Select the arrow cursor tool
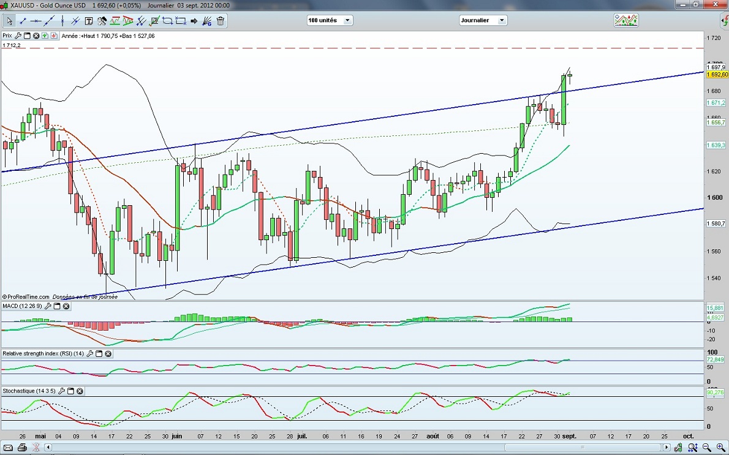 pos(10,21)
